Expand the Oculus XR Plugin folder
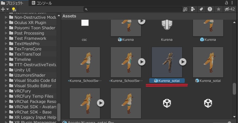 [x=6, y=23]
